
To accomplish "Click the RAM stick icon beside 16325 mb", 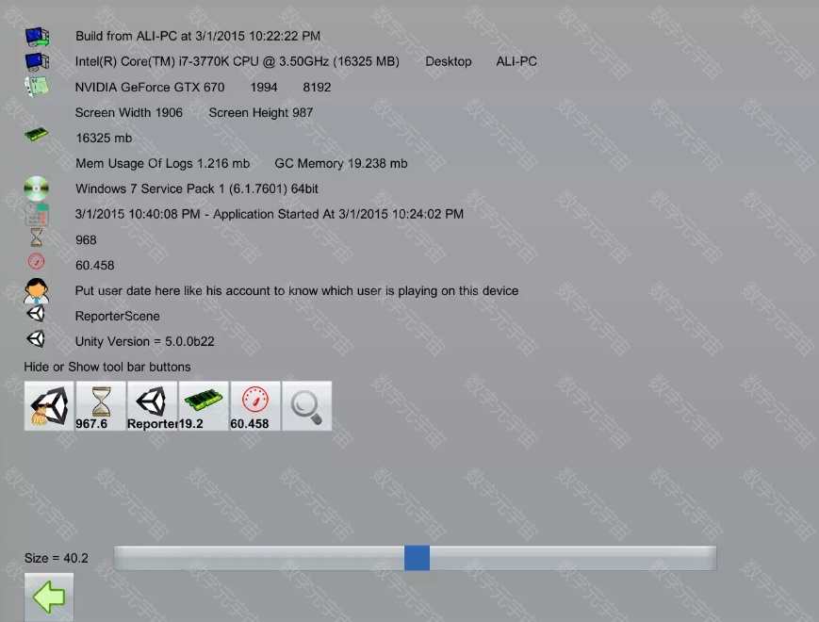I will [x=37, y=135].
